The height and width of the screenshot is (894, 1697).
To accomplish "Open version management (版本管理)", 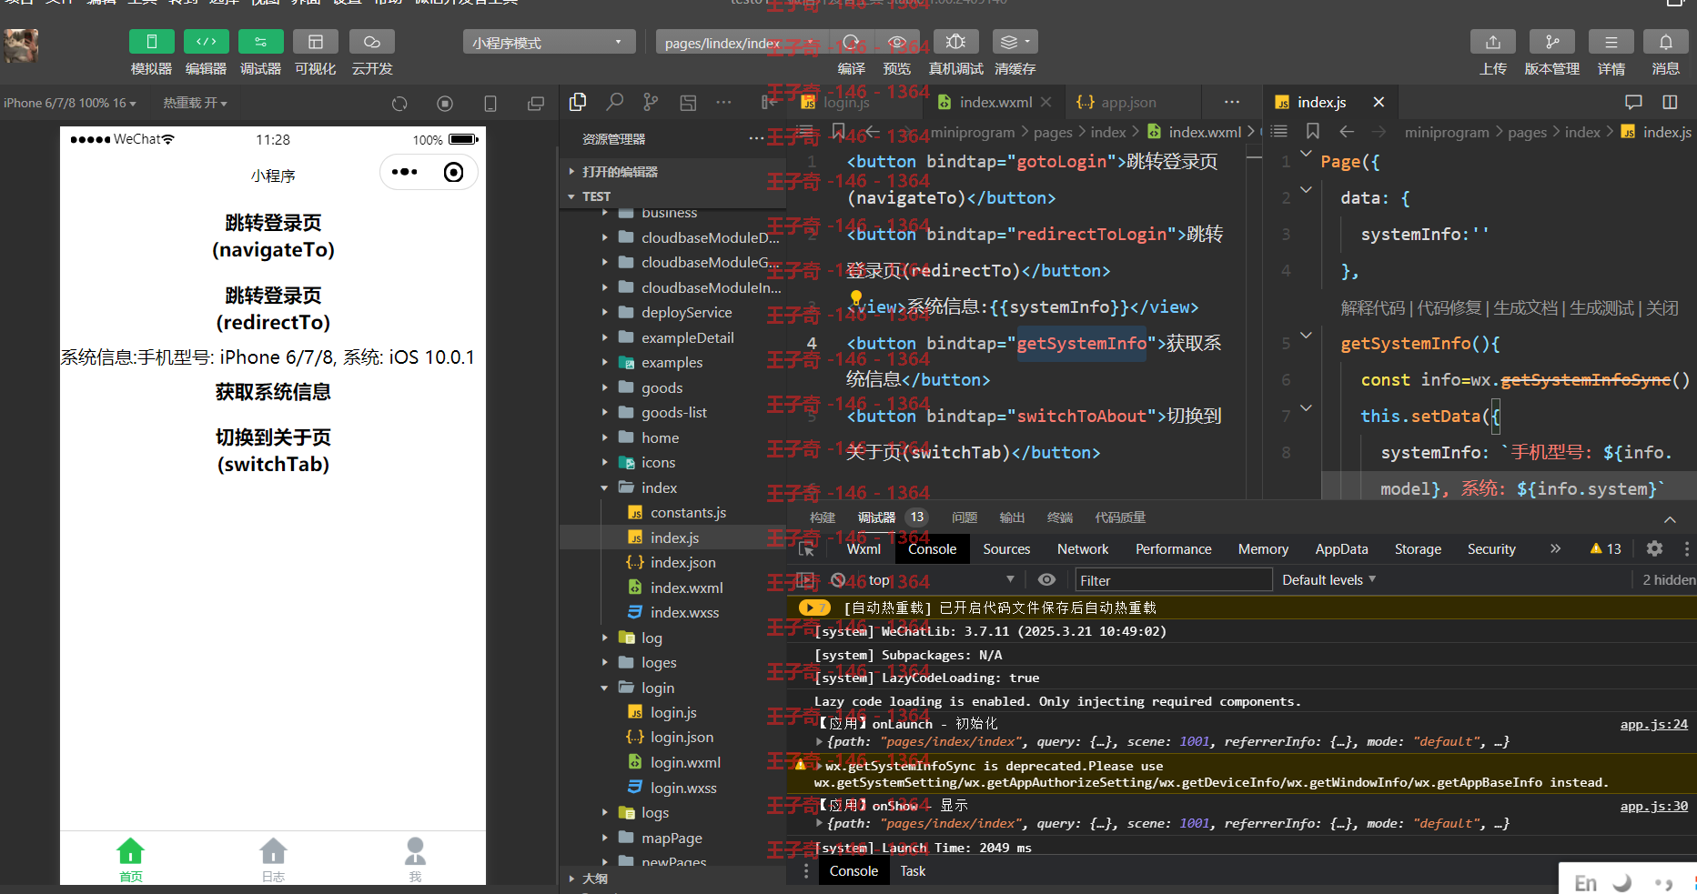I will click(1551, 42).
